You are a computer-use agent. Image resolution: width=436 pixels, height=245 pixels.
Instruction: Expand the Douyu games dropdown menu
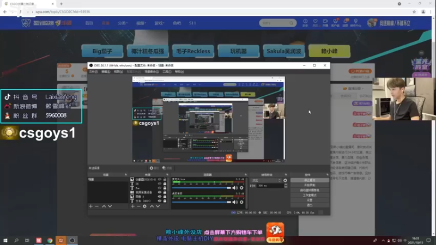(x=159, y=23)
